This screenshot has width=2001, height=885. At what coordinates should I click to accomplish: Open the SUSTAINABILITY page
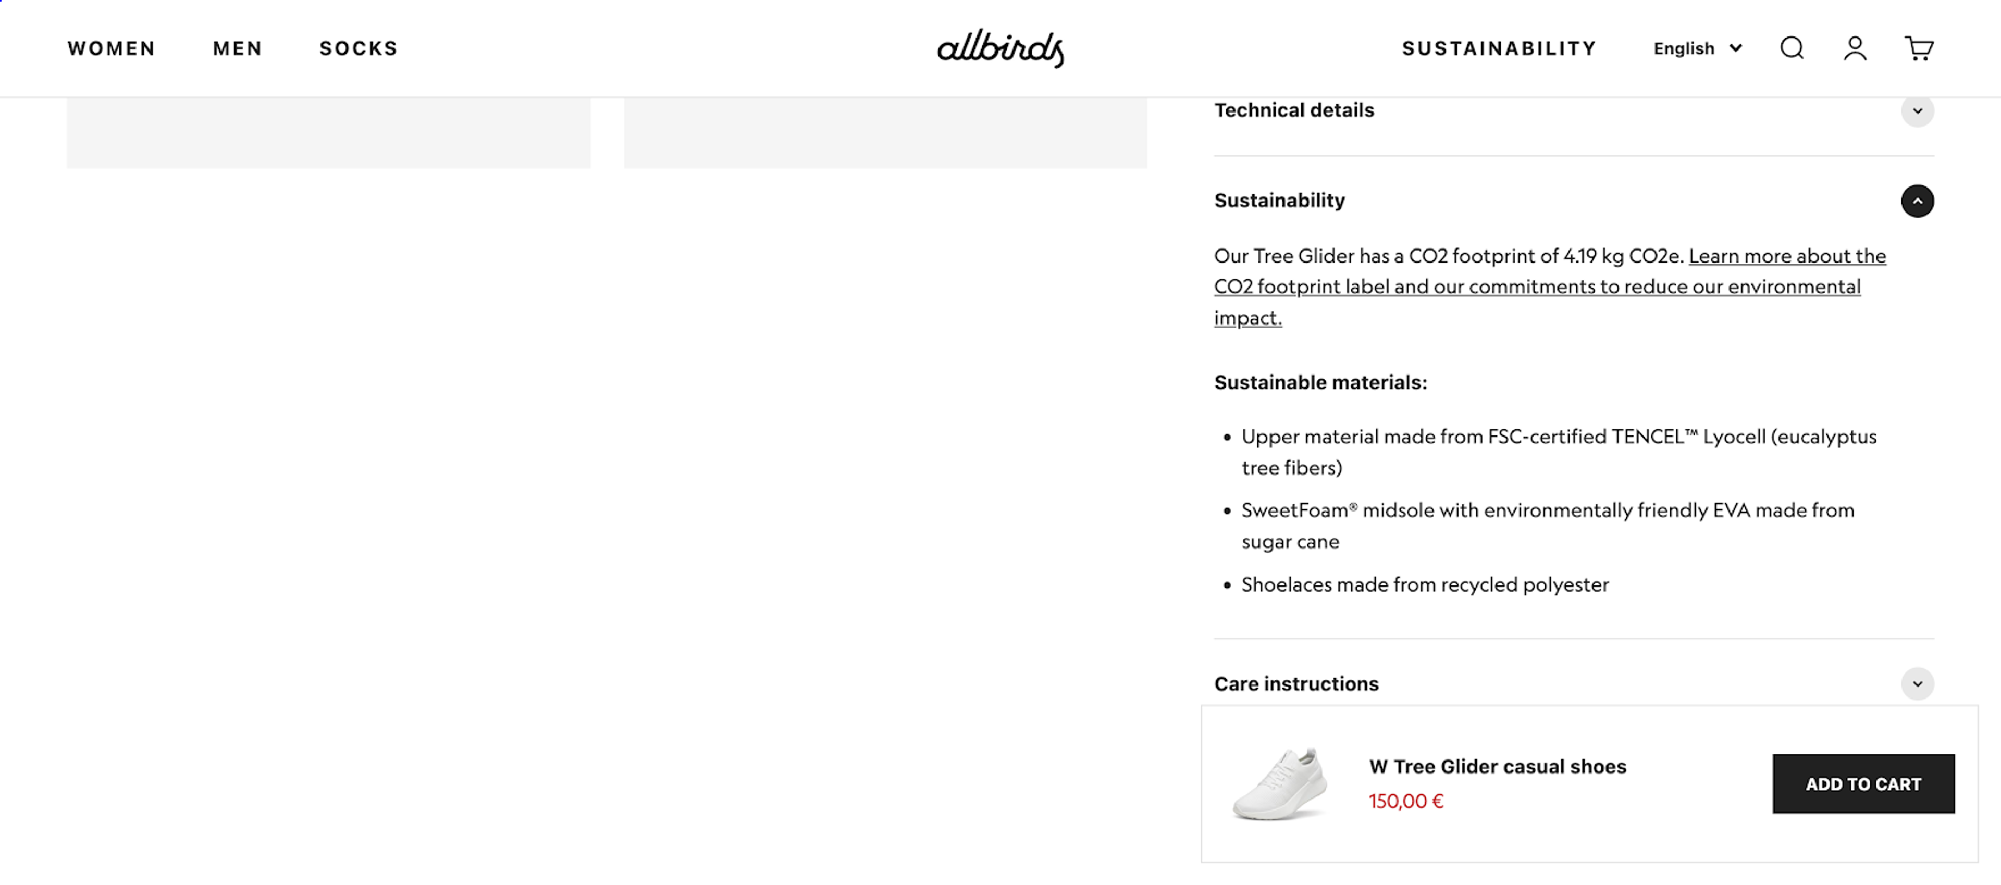pos(1499,48)
